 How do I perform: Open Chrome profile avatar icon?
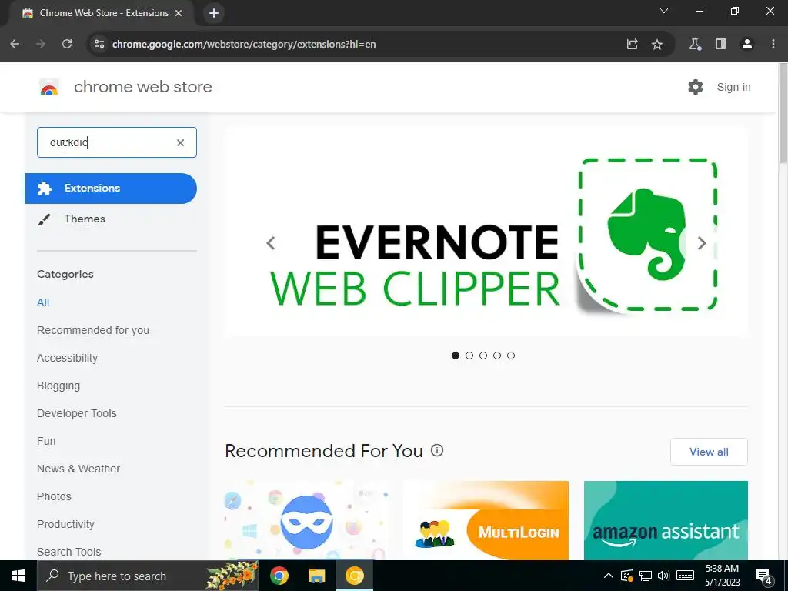point(746,44)
